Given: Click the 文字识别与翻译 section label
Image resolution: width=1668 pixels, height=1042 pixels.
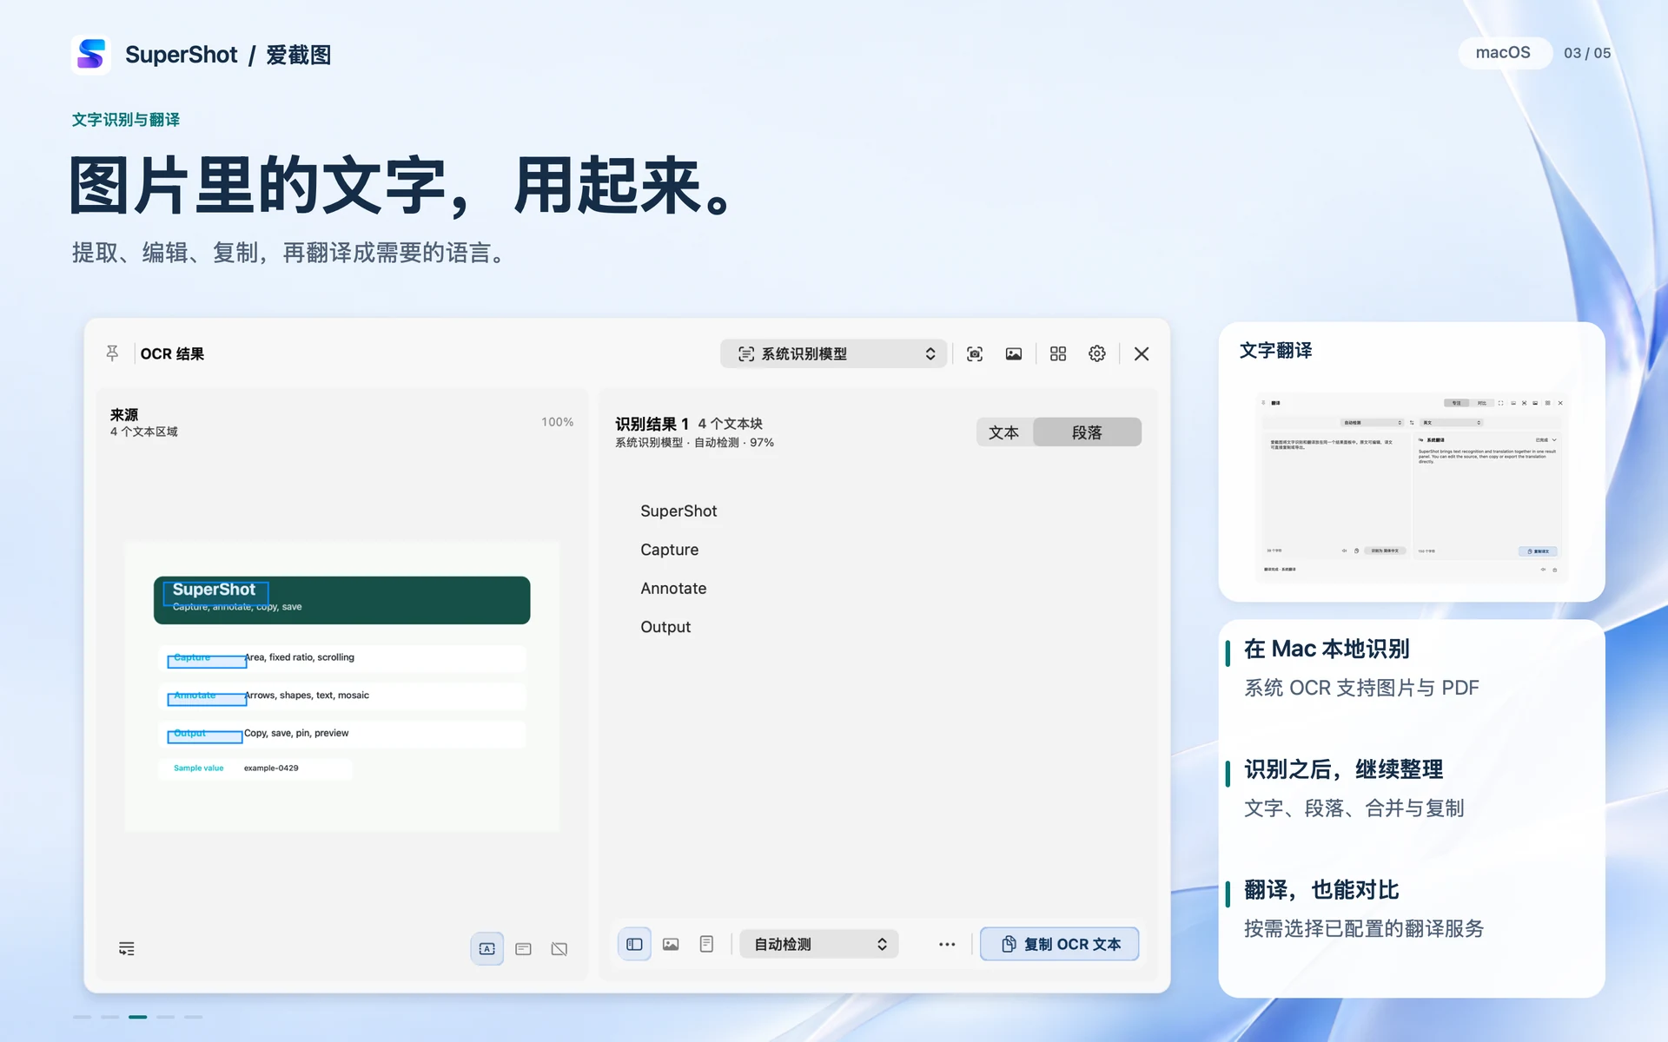Looking at the screenshot, I should [126, 120].
